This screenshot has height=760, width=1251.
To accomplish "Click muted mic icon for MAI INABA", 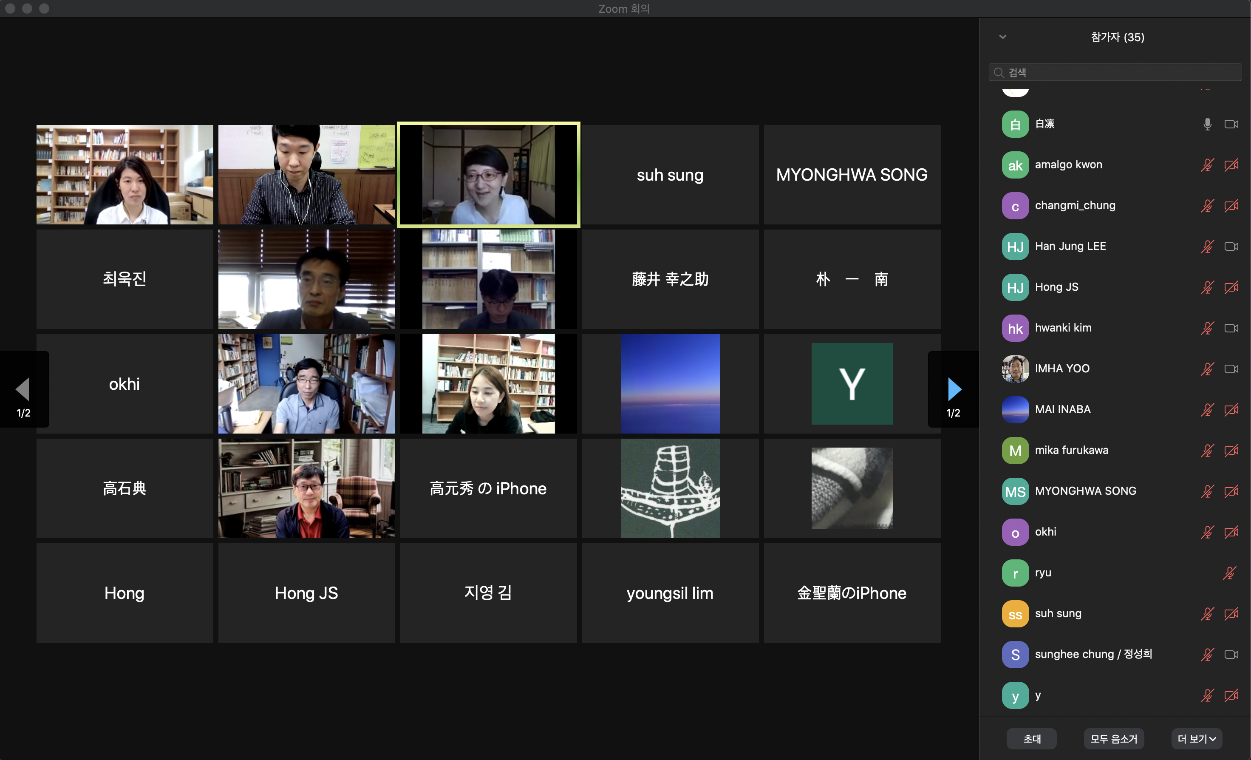I will tap(1207, 409).
